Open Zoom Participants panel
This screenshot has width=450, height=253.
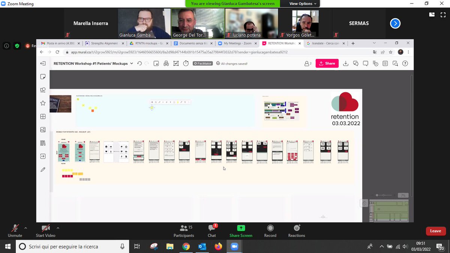click(184, 231)
